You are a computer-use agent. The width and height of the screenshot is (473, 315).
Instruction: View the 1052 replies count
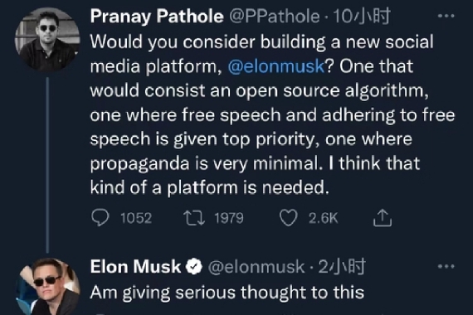[136, 218]
